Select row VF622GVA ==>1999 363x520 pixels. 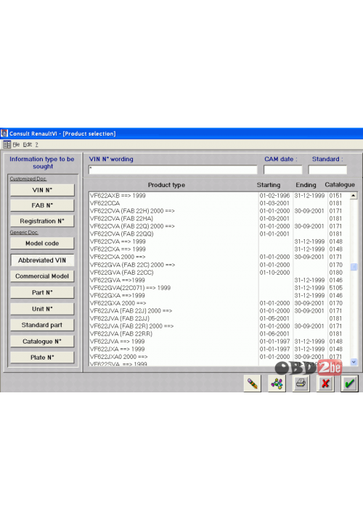point(219,280)
